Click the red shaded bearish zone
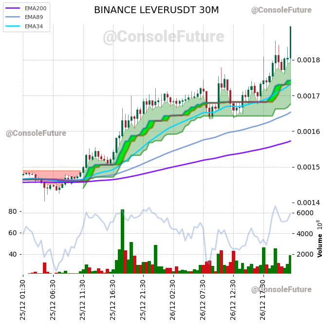The width and height of the screenshot is (336, 336). point(52,175)
